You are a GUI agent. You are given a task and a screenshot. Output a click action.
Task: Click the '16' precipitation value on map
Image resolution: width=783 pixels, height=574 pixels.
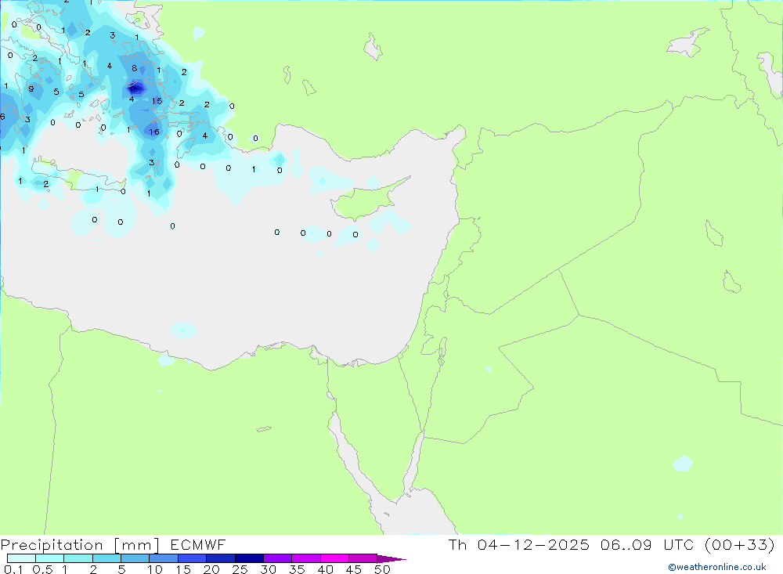point(154,132)
